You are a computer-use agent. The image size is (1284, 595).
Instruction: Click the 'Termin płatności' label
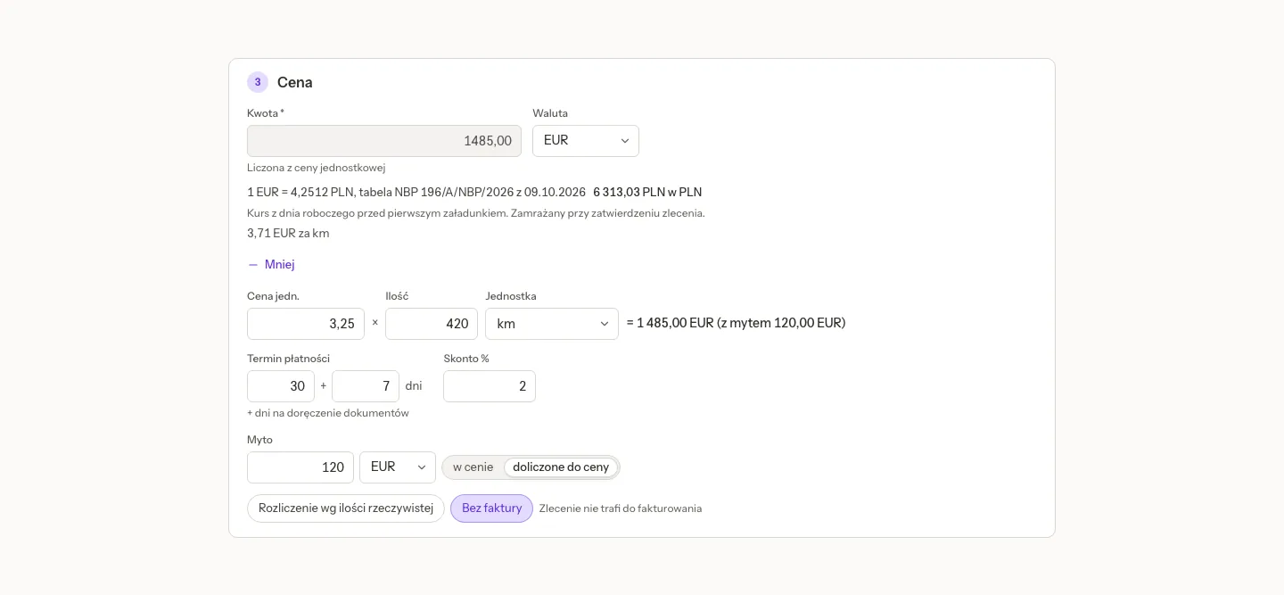point(288,359)
